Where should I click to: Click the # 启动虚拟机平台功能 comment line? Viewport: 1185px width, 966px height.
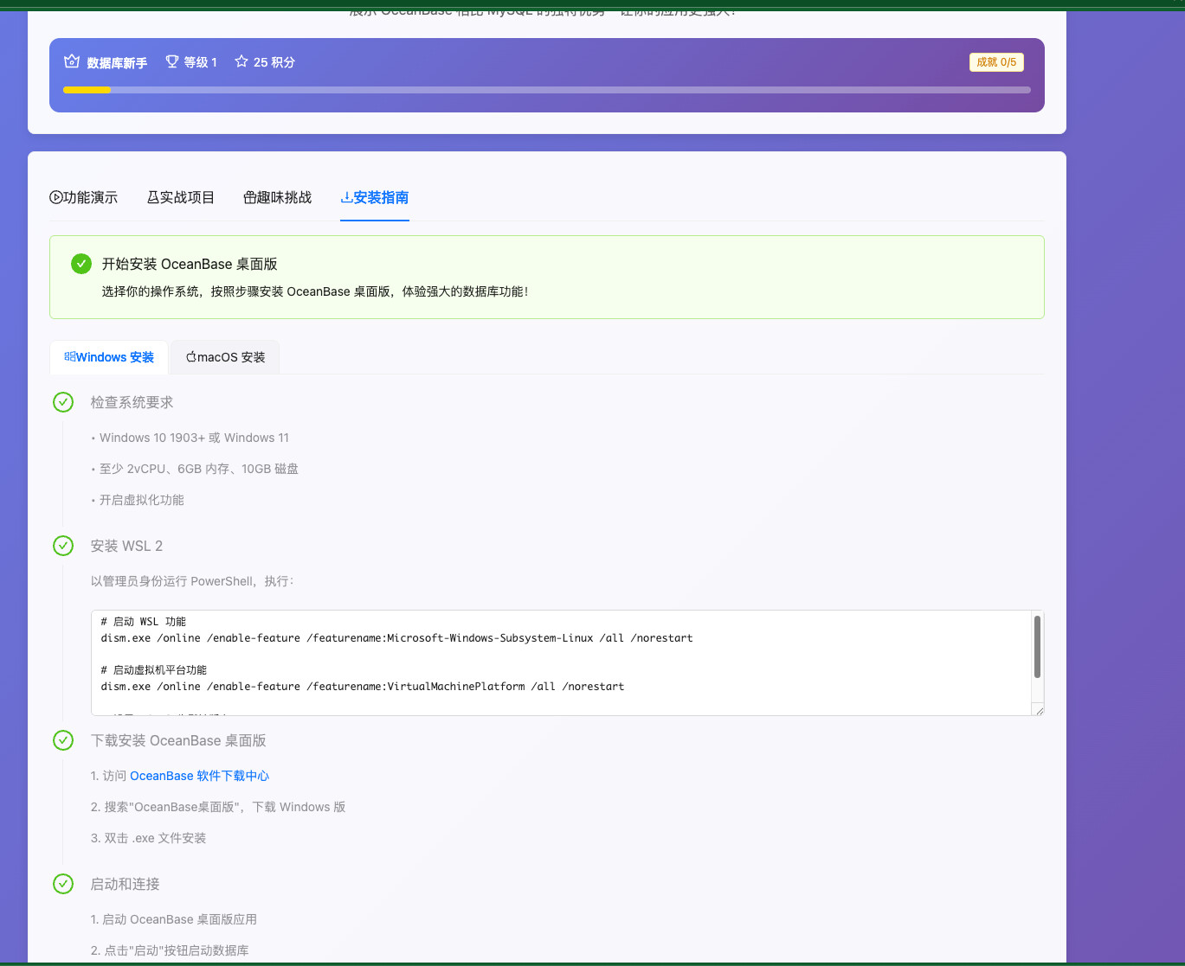pyautogui.click(x=154, y=670)
